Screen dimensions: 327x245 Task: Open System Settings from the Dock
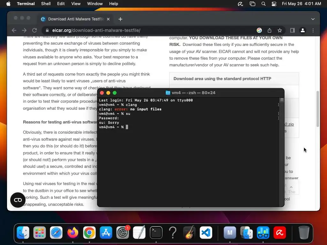(123, 233)
